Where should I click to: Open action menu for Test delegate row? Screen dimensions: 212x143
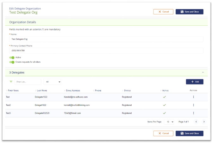coord(193,97)
